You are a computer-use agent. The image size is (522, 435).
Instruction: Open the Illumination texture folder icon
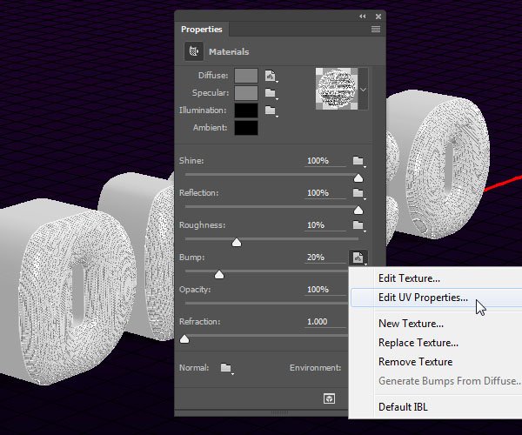(271, 110)
